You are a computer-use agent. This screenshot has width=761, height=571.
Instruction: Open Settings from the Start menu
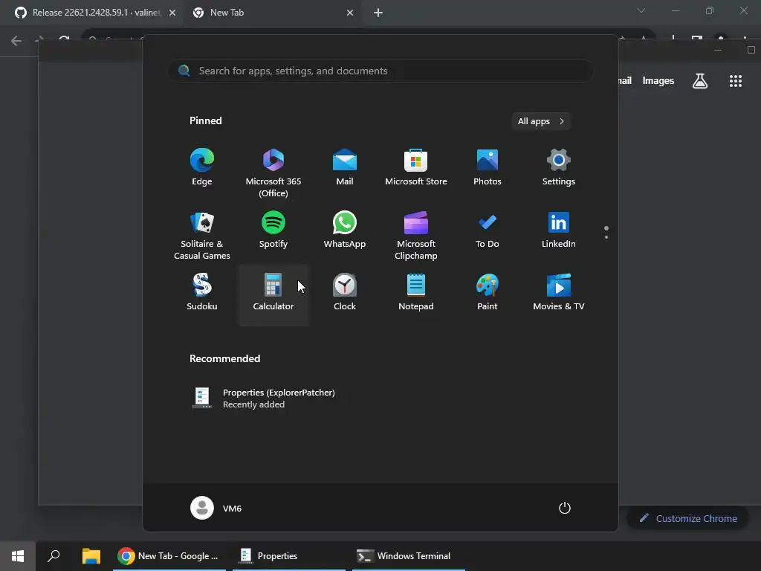click(x=559, y=167)
